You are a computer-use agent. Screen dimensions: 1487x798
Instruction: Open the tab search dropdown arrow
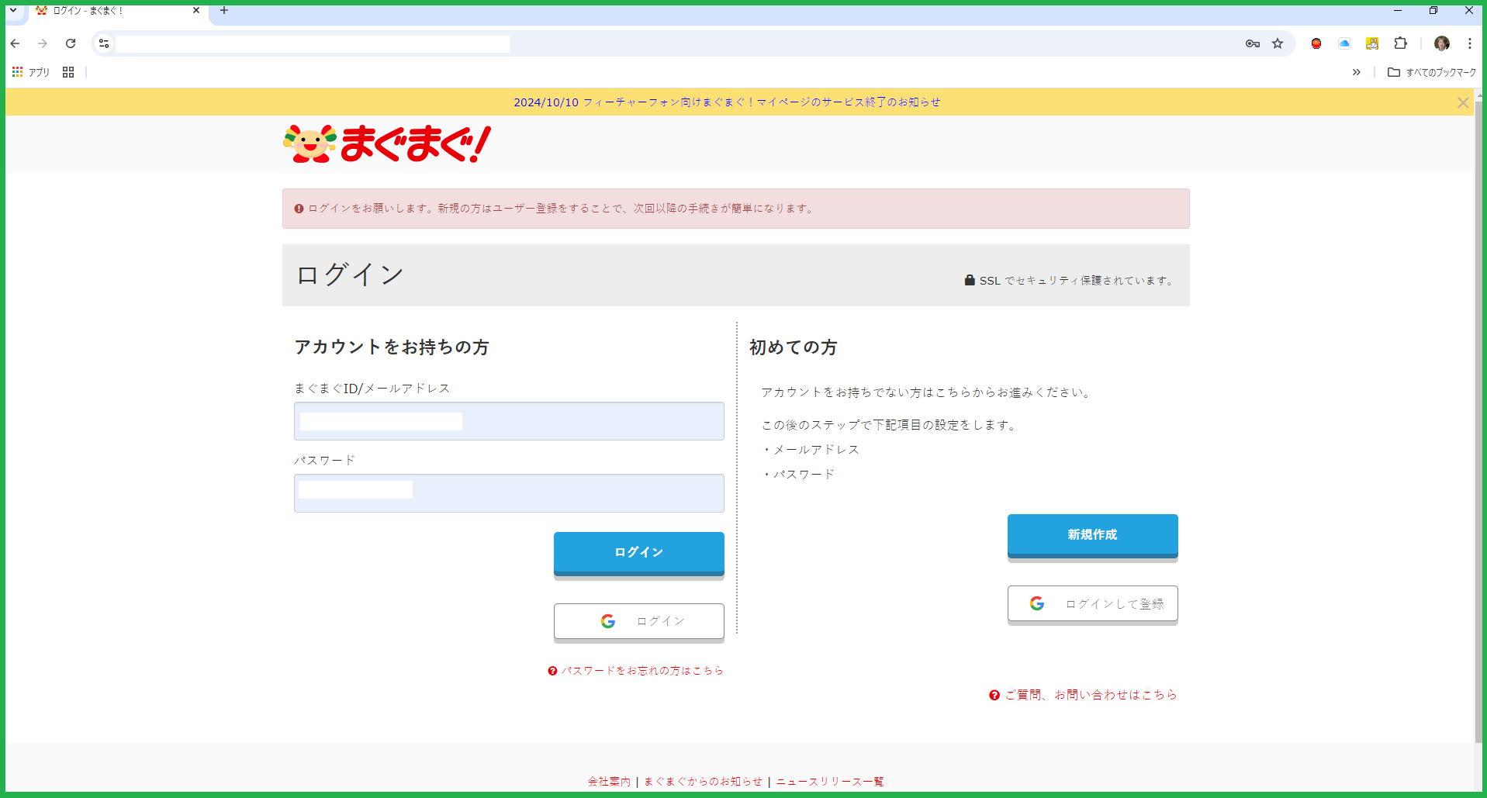[x=13, y=10]
